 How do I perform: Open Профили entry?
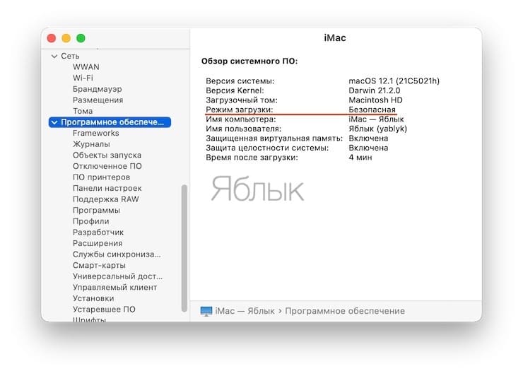pyautogui.click(x=90, y=221)
